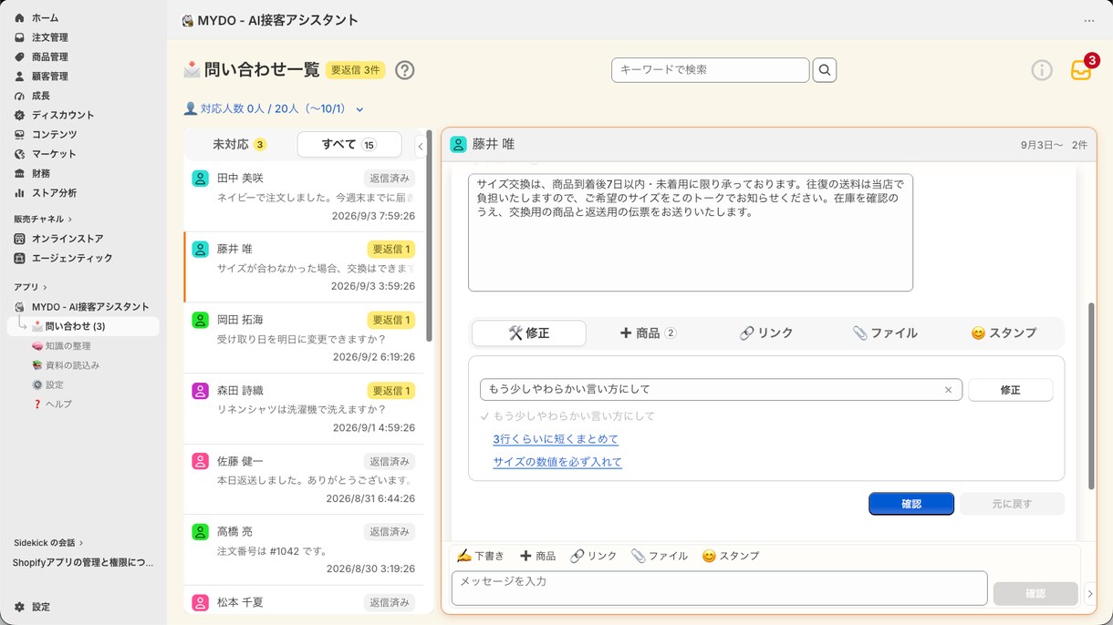Select the スタンプ tab in draft editor
This screenshot has height=625, width=1113.
(x=1004, y=333)
